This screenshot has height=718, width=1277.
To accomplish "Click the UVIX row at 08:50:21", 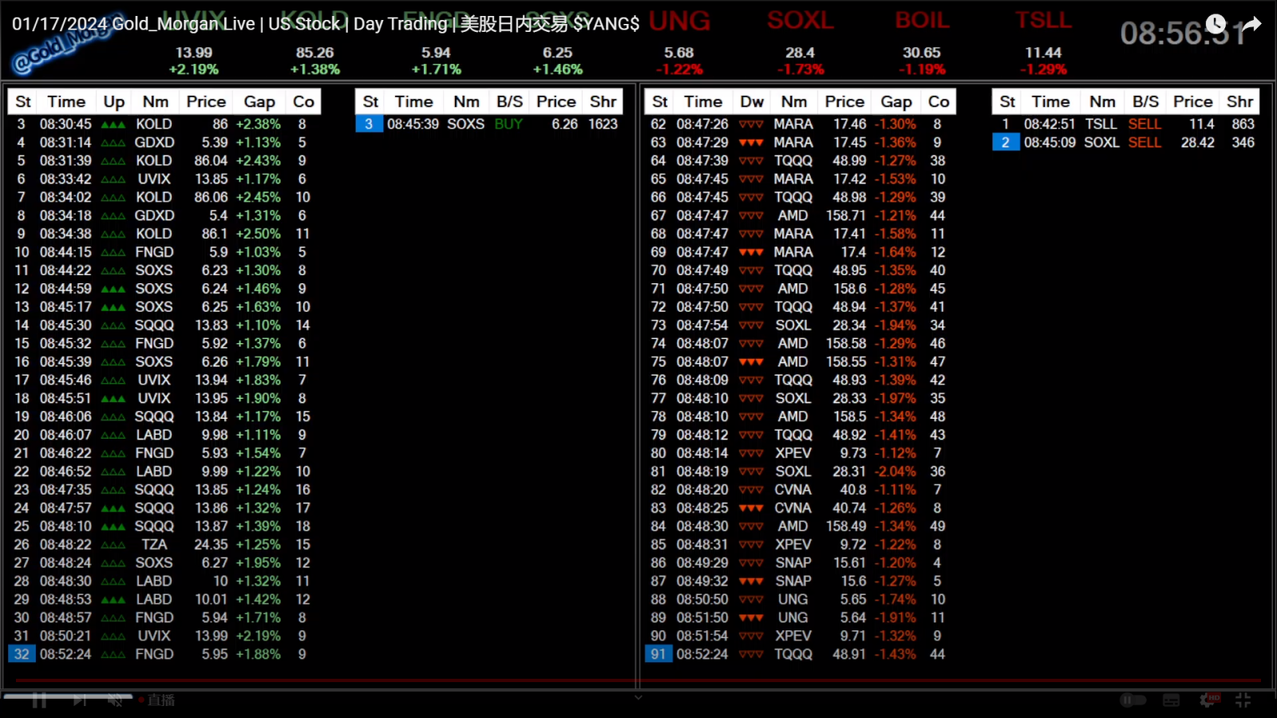I will coord(164,636).
